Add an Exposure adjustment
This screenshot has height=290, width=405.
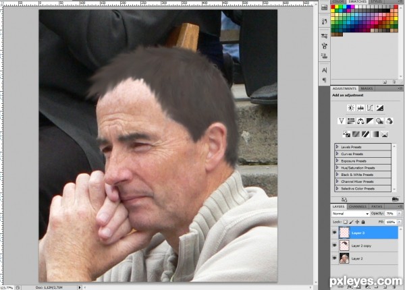point(379,108)
